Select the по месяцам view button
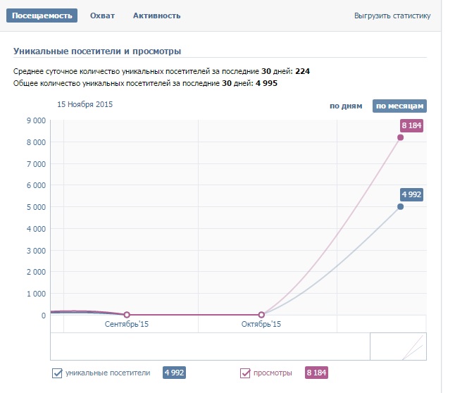Image resolution: width=455 pixels, height=393 pixels. (x=399, y=106)
